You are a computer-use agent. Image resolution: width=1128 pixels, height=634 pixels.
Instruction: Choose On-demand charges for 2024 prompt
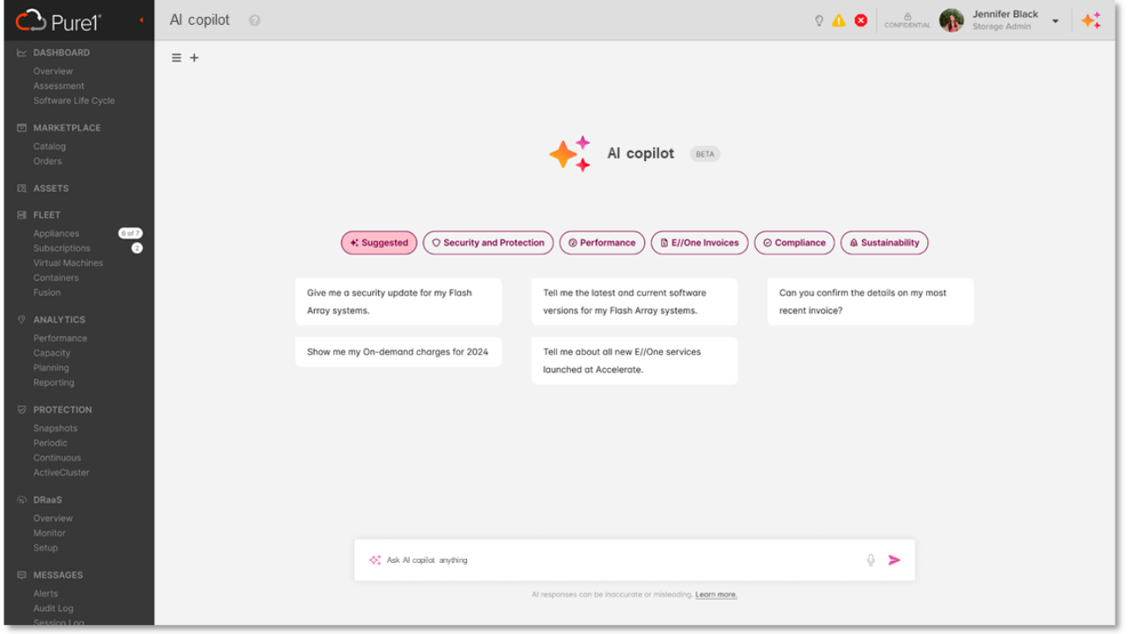coord(398,352)
